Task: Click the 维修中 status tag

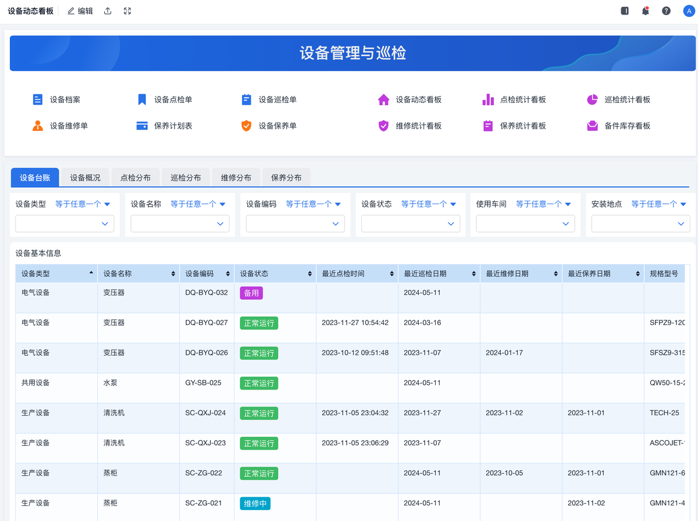Action: 255,504
